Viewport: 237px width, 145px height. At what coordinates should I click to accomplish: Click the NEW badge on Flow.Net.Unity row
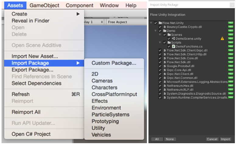pyautogui.click(x=231, y=23)
